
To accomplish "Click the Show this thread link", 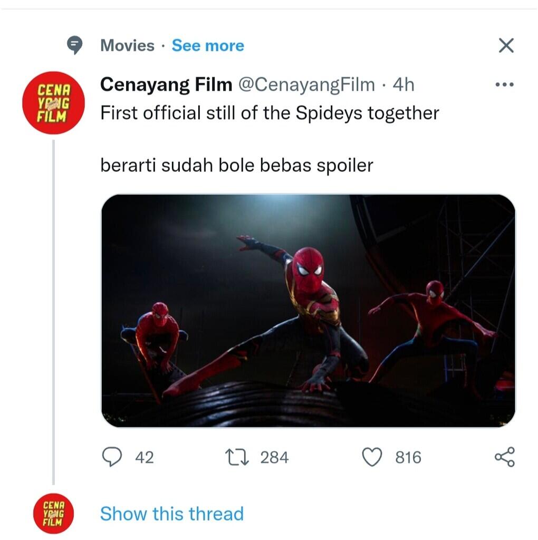I will tap(172, 513).
